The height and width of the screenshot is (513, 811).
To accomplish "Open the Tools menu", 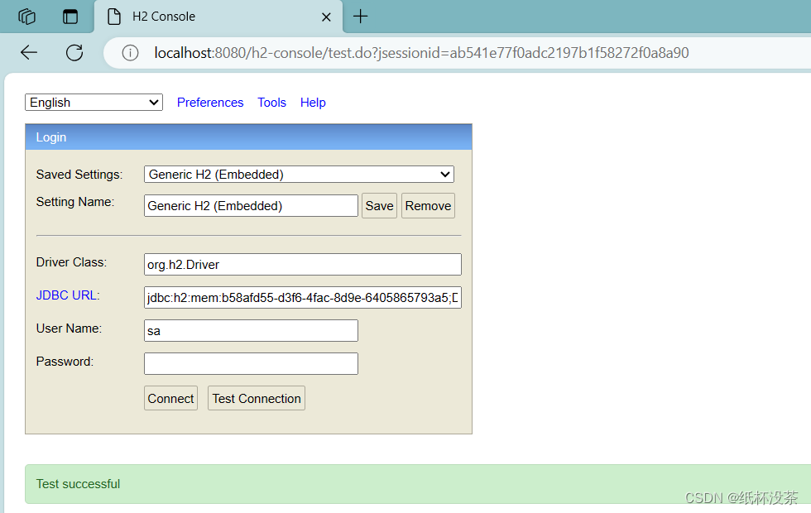I will pos(271,102).
